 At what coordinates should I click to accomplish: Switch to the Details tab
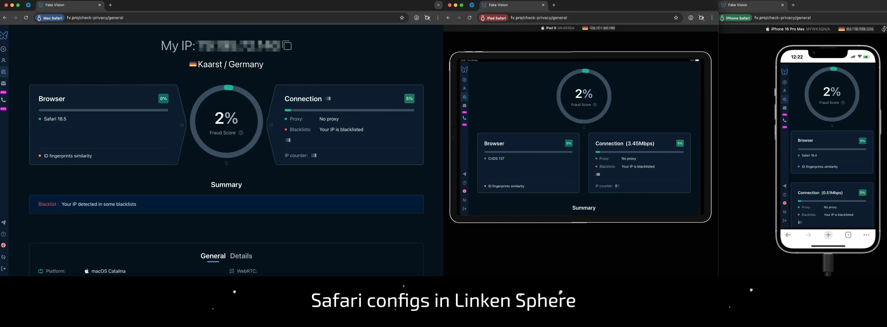[241, 256]
